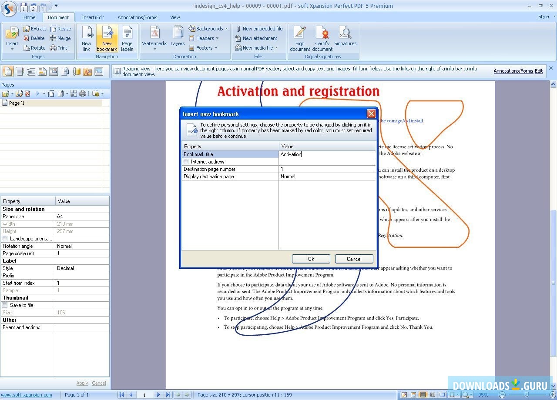Open the folder-gear settings dropdown in Pages toolbar

[x=97, y=93]
